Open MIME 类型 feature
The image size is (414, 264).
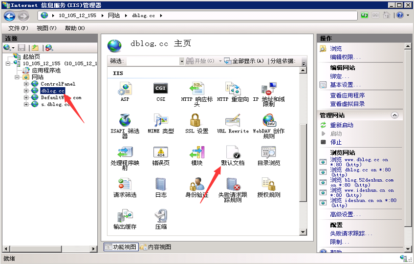[x=161, y=123]
